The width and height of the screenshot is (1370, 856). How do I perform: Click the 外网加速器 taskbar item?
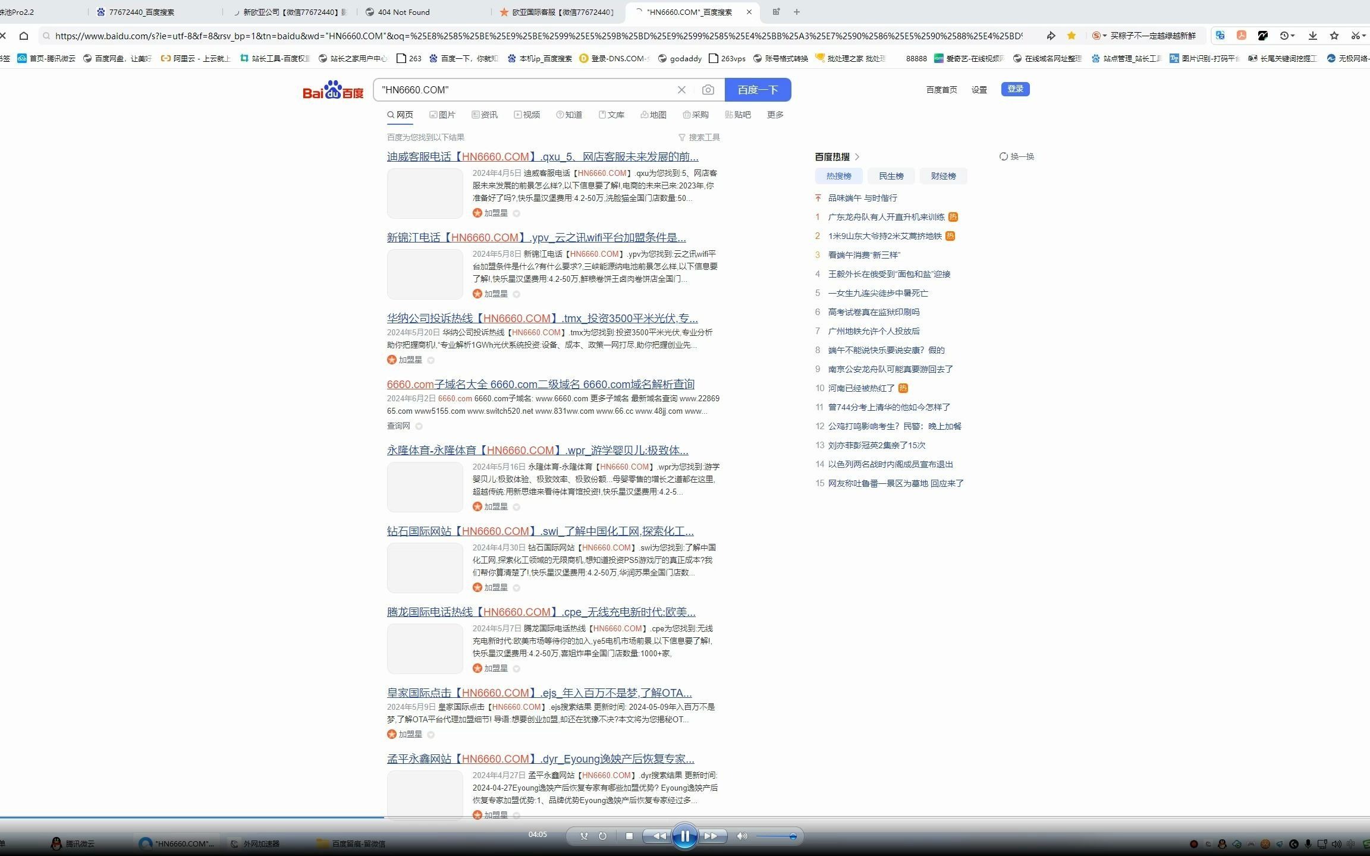tap(254, 844)
